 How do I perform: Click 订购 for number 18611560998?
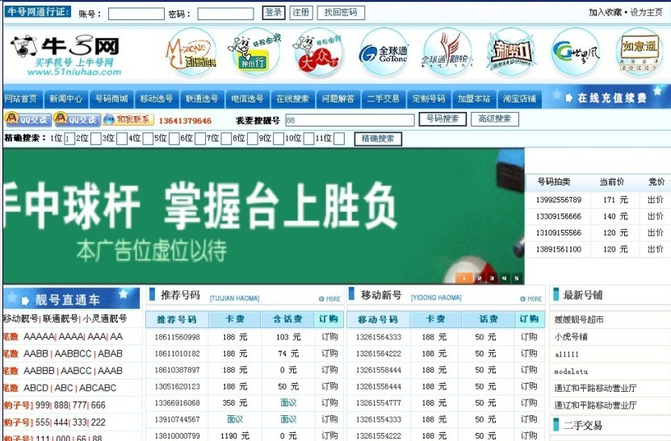coord(329,337)
